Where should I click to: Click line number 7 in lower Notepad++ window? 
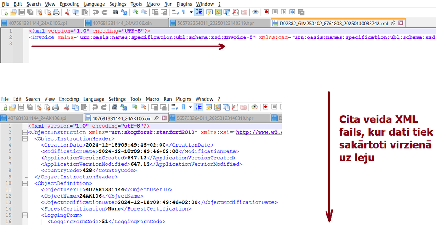10,164
